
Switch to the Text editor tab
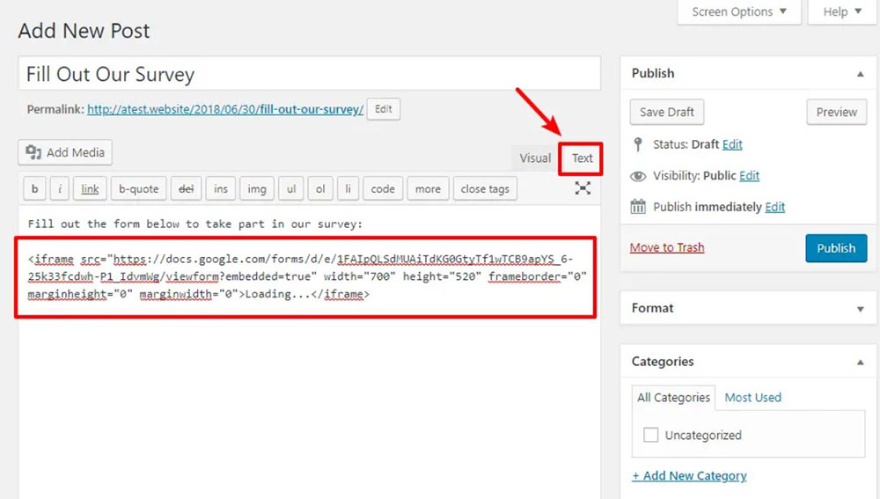pos(582,158)
